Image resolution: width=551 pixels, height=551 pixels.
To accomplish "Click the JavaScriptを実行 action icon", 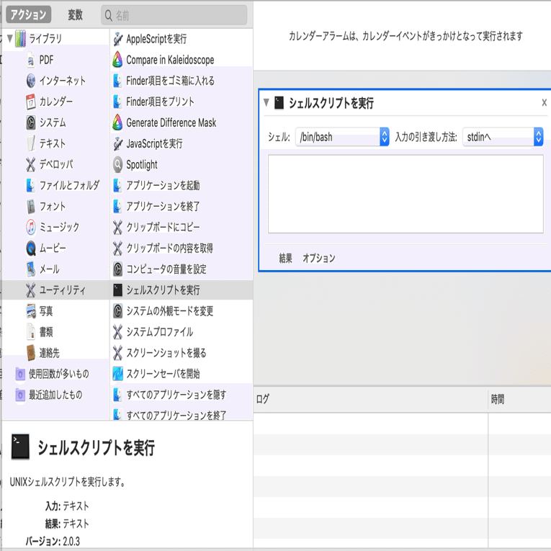I will tap(117, 143).
